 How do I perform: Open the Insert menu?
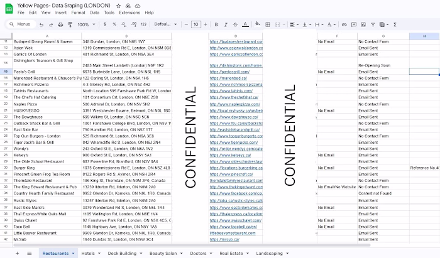(60, 13)
